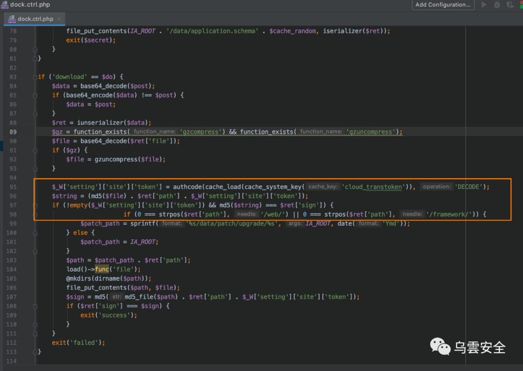Click "exit('failed');" on line 112
523x371 pixels.
78,343
